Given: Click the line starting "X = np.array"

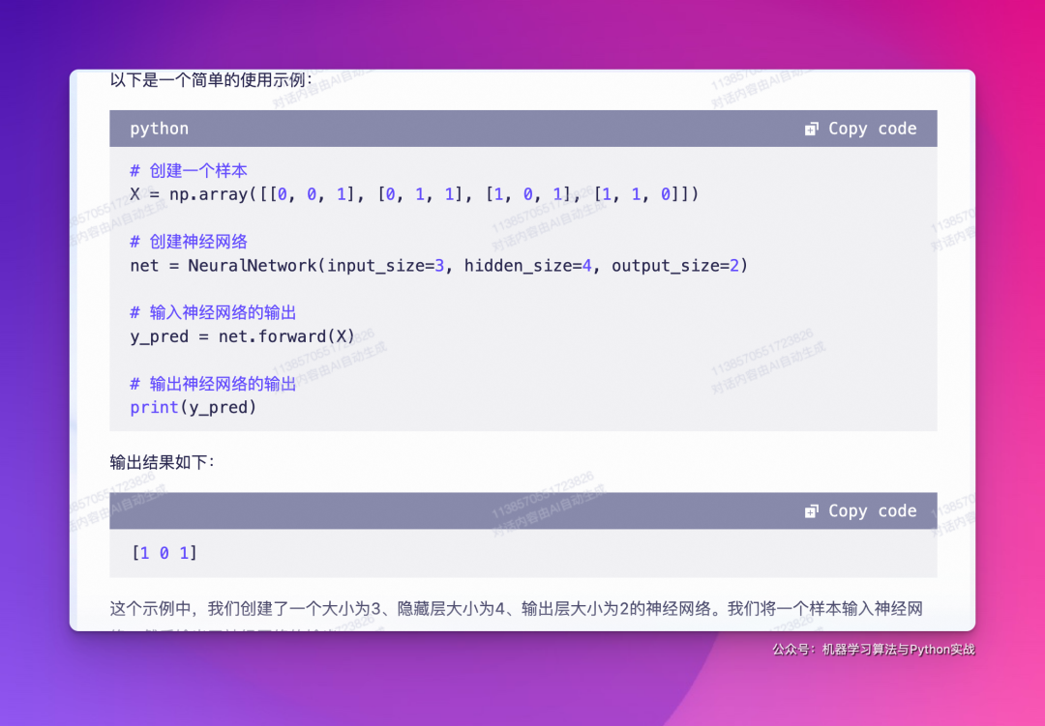Looking at the screenshot, I should (414, 193).
